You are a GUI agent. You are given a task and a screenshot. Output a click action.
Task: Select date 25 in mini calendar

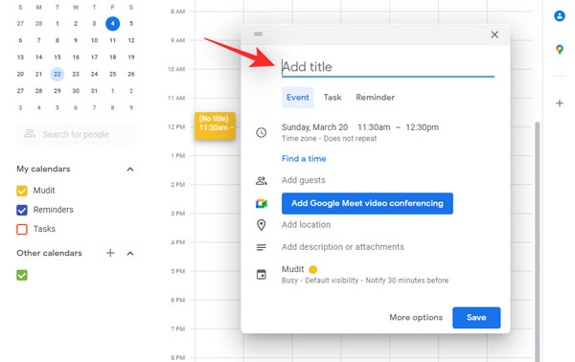112,74
